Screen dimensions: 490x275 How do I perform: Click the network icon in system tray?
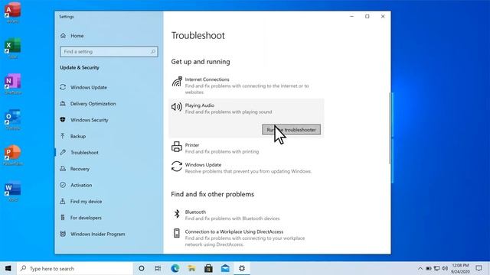click(437, 268)
